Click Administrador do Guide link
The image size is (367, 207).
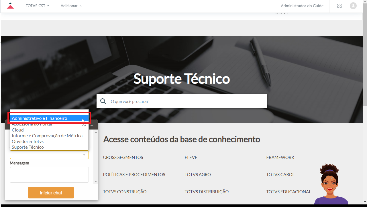point(302,6)
